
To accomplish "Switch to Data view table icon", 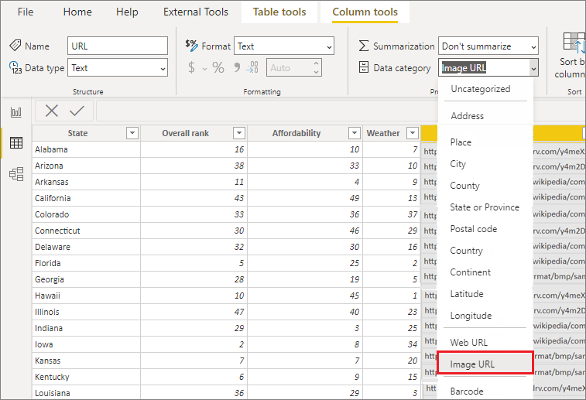I will (x=16, y=142).
